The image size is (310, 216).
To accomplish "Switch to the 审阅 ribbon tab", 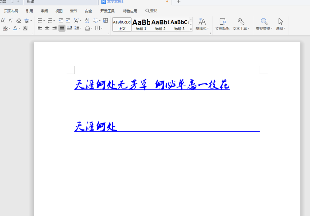I will (44, 11).
